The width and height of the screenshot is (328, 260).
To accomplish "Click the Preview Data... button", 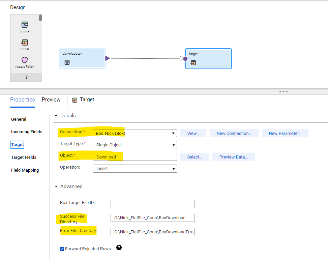I will pyautogui.click(x=234, y=157).
